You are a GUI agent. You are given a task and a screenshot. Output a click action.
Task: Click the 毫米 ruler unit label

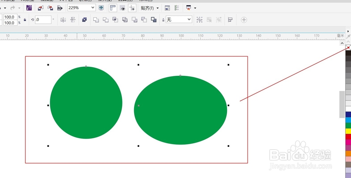(x=340, y=35)
